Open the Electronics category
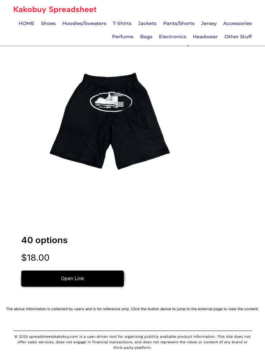 173,37
